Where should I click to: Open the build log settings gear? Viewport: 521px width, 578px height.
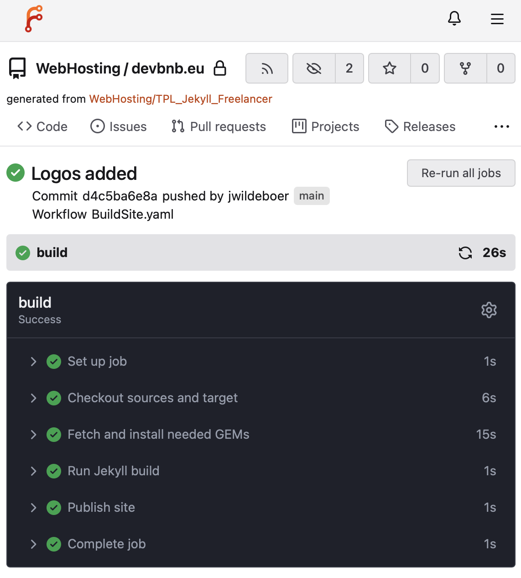(x=489, y=310)
